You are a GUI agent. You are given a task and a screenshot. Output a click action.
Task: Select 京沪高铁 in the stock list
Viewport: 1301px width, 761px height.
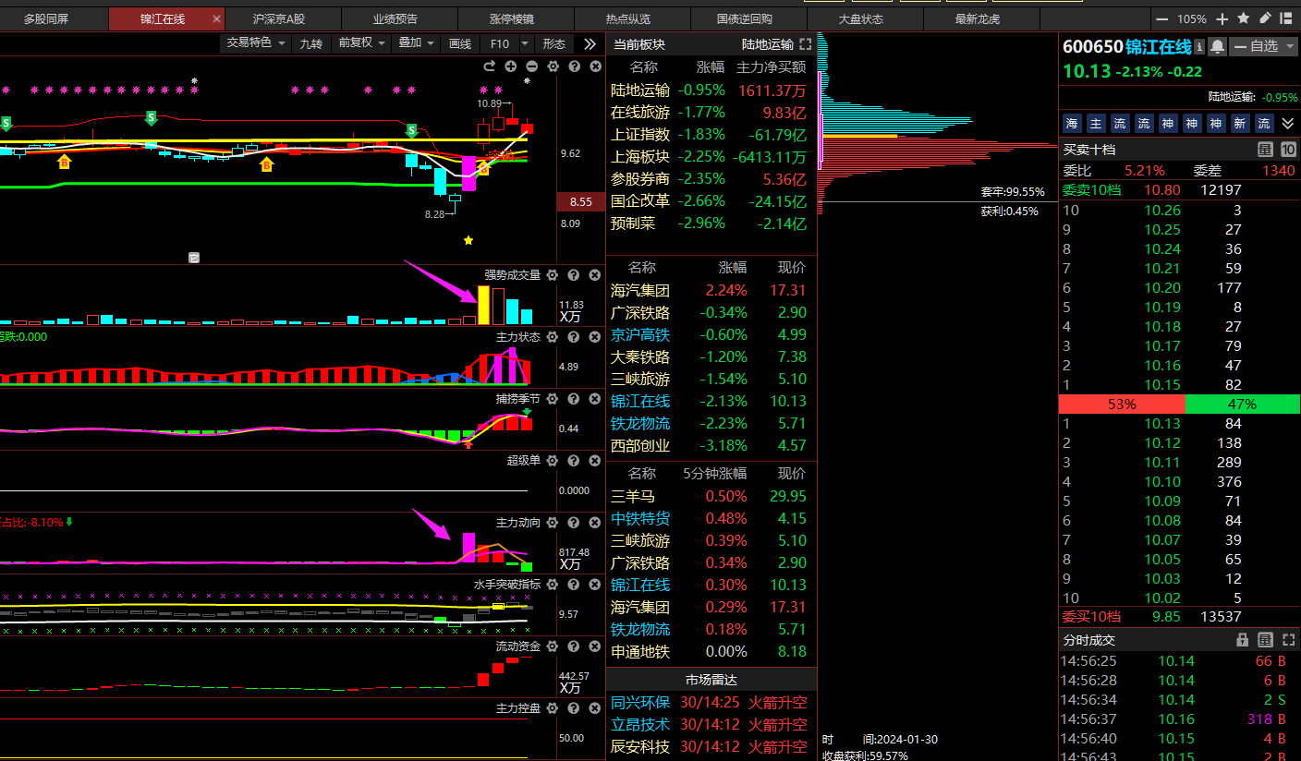pyautogui.click(x=711, y=334)
